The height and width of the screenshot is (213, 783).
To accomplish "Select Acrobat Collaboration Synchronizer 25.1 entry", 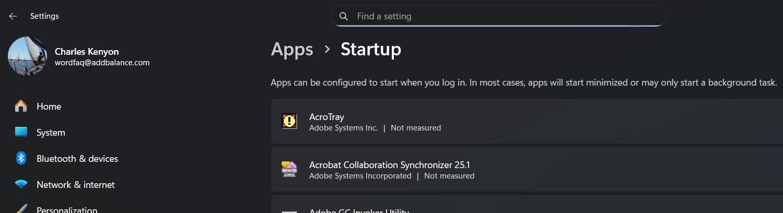I will [x=527, y=169].
